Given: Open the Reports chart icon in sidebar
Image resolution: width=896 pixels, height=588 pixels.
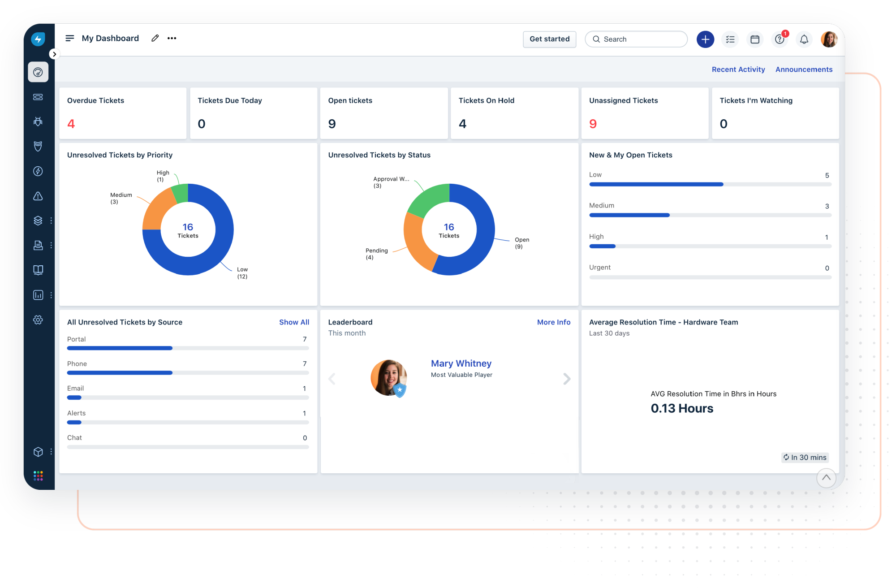Looking at the screenshot, I should (38, 295).
